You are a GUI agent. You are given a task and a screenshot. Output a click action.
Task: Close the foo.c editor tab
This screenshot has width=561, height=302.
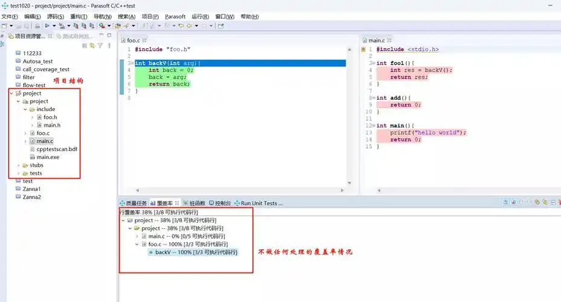click(144, 40)
